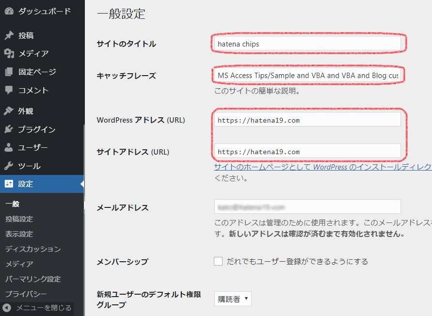Screen dimensions: 432x316
Task: Open 投稿設定 submenu
Action: pyautogui.click(x=19, y=219)
